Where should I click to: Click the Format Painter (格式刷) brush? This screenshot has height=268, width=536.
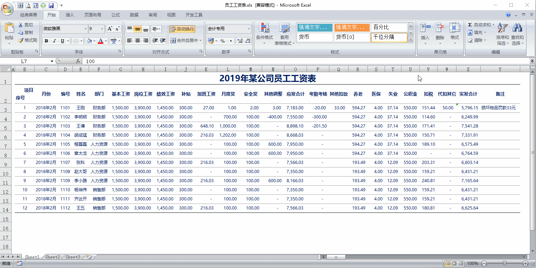(x=21, y=40)
